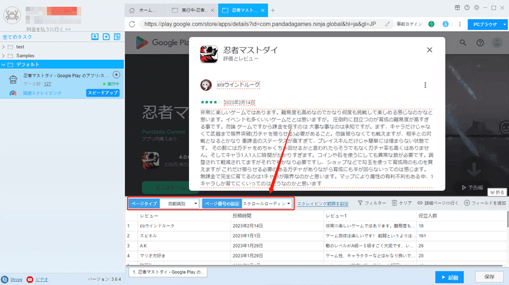Click the browser reload icon
The height and width of the screenshot is (285, 509).
[132, 24]
